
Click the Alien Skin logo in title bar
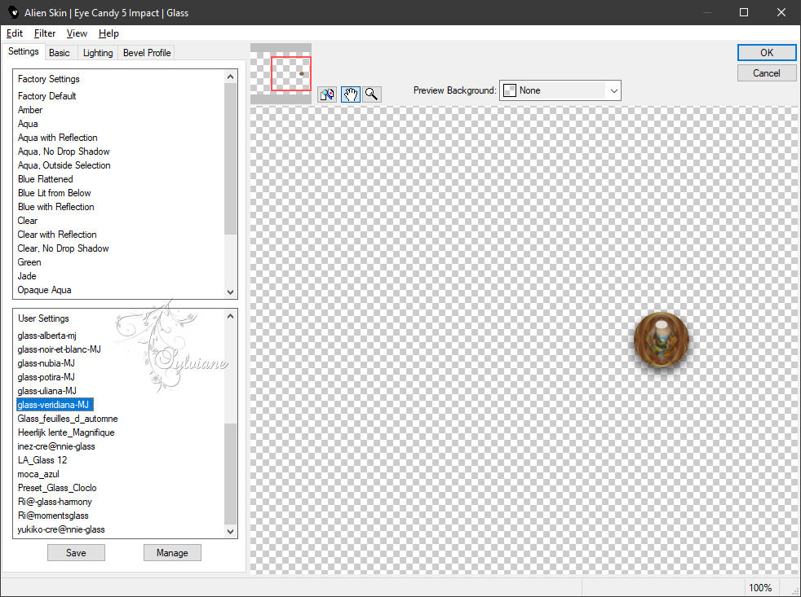click(x=13, y=12)
